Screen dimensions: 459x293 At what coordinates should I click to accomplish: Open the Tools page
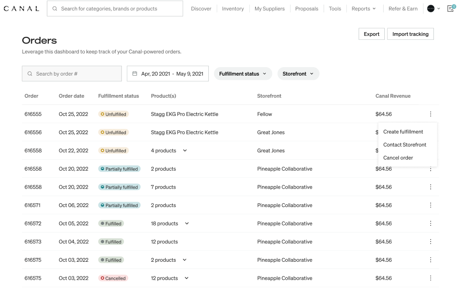point(335,9)
